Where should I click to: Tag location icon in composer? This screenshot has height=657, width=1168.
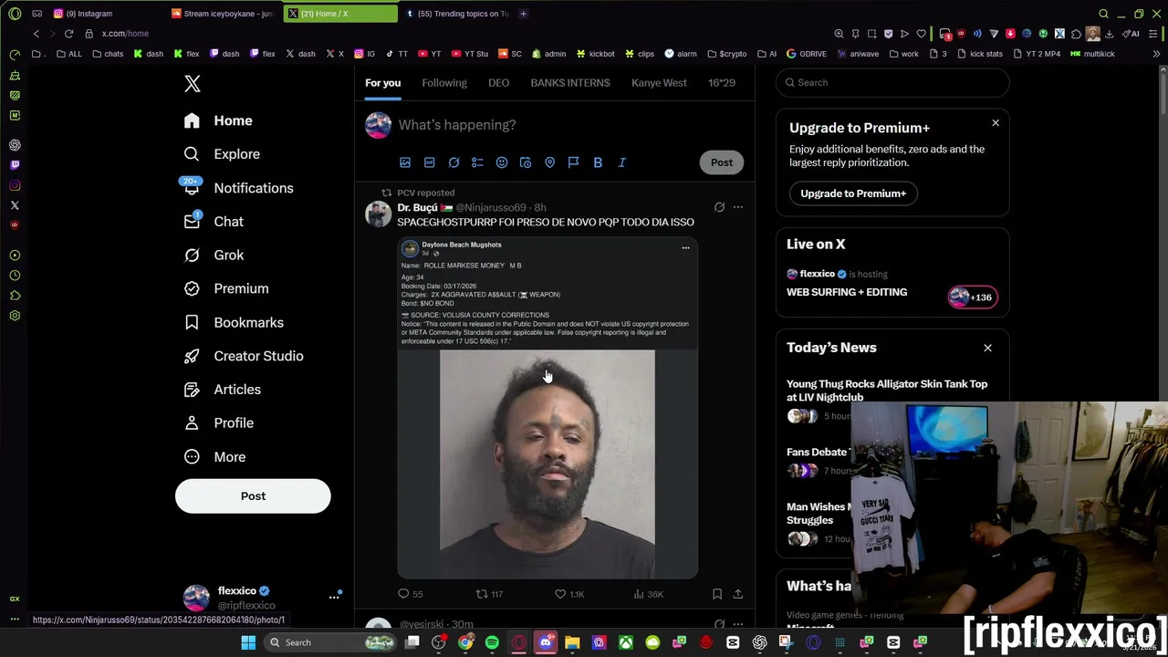coord(549,162)
